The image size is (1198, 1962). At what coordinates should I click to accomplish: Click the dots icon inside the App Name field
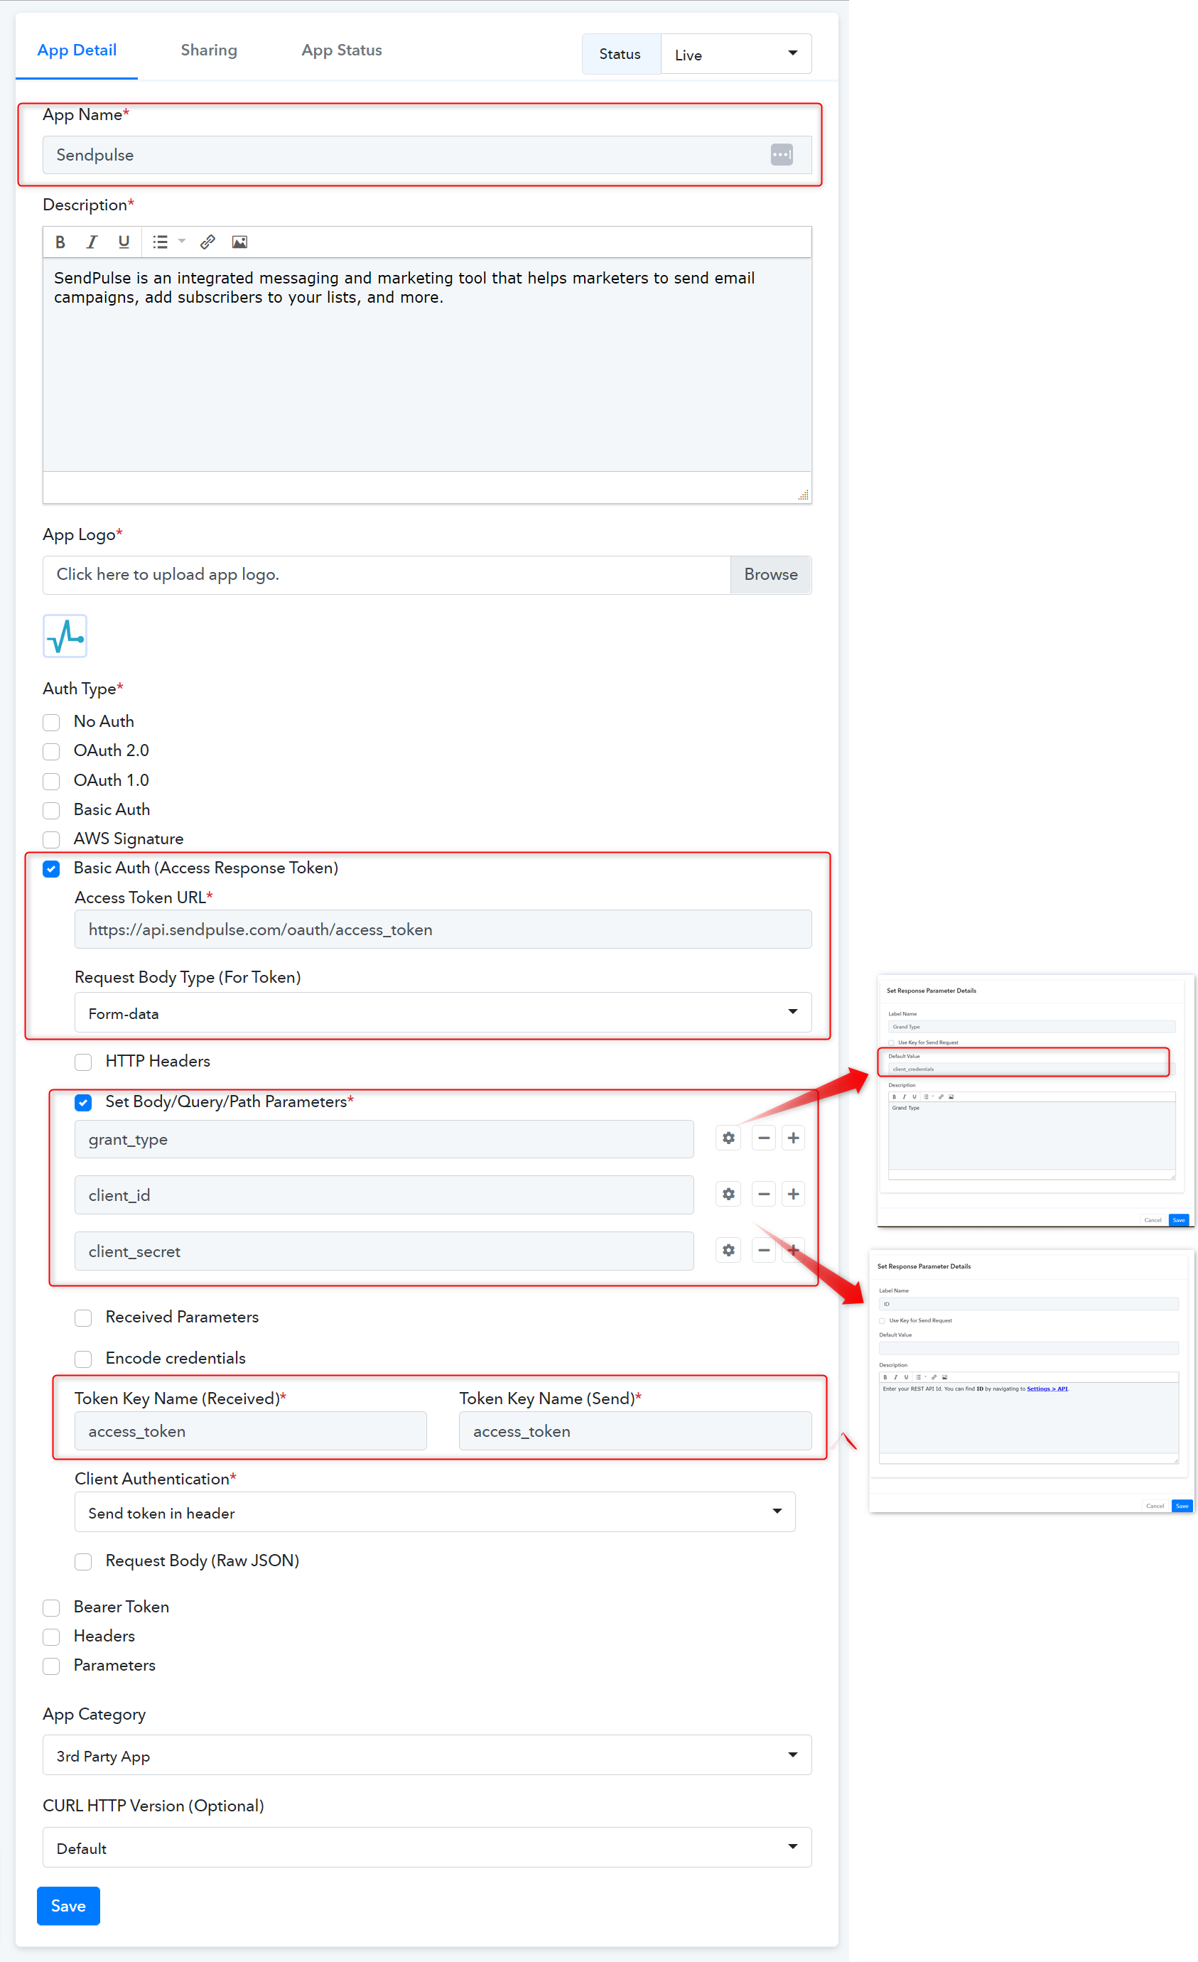pyautogui.click(x=782, y=154)
